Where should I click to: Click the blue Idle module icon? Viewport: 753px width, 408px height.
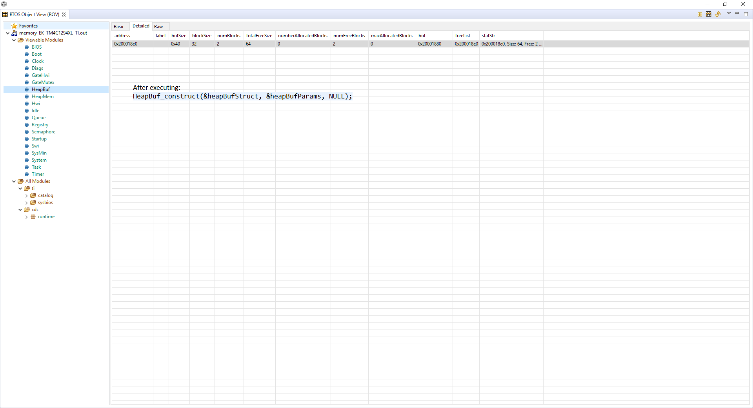tap(27, 111)
